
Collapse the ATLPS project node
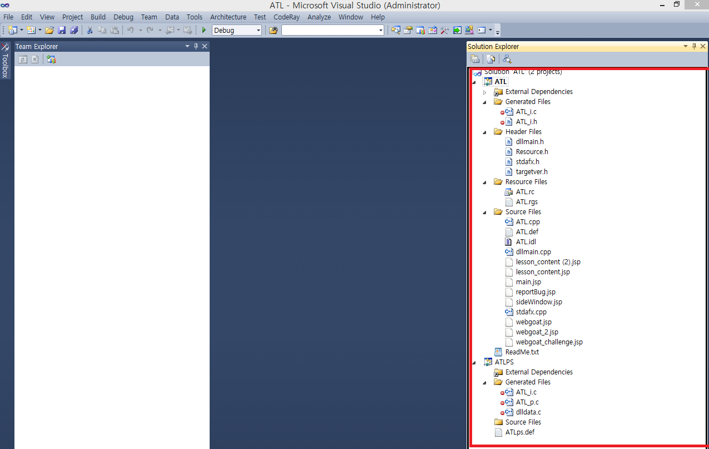point(474,362)
